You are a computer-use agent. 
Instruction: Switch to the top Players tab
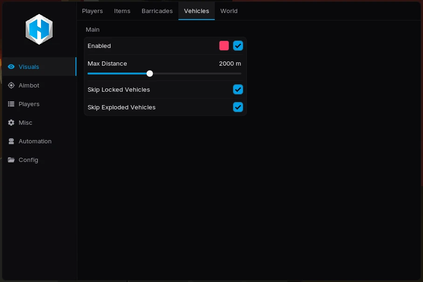[x=92, y=11]
